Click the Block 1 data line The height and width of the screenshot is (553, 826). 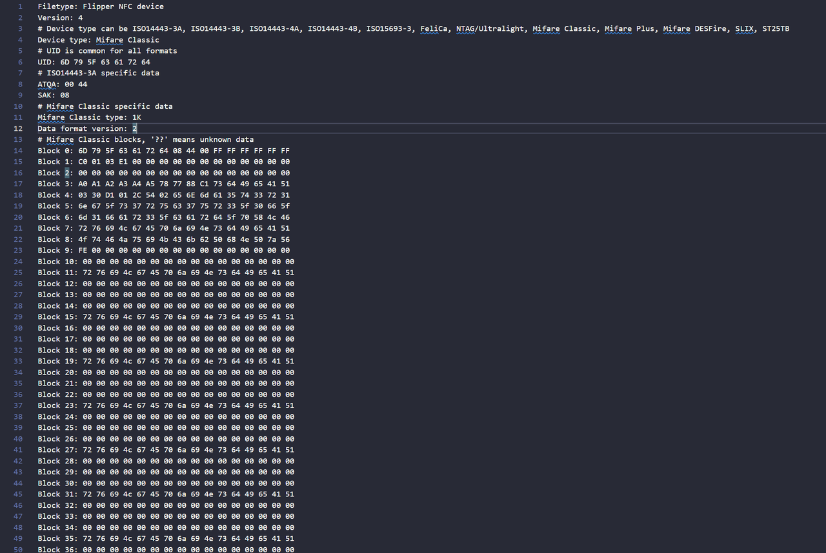[164, 162]
